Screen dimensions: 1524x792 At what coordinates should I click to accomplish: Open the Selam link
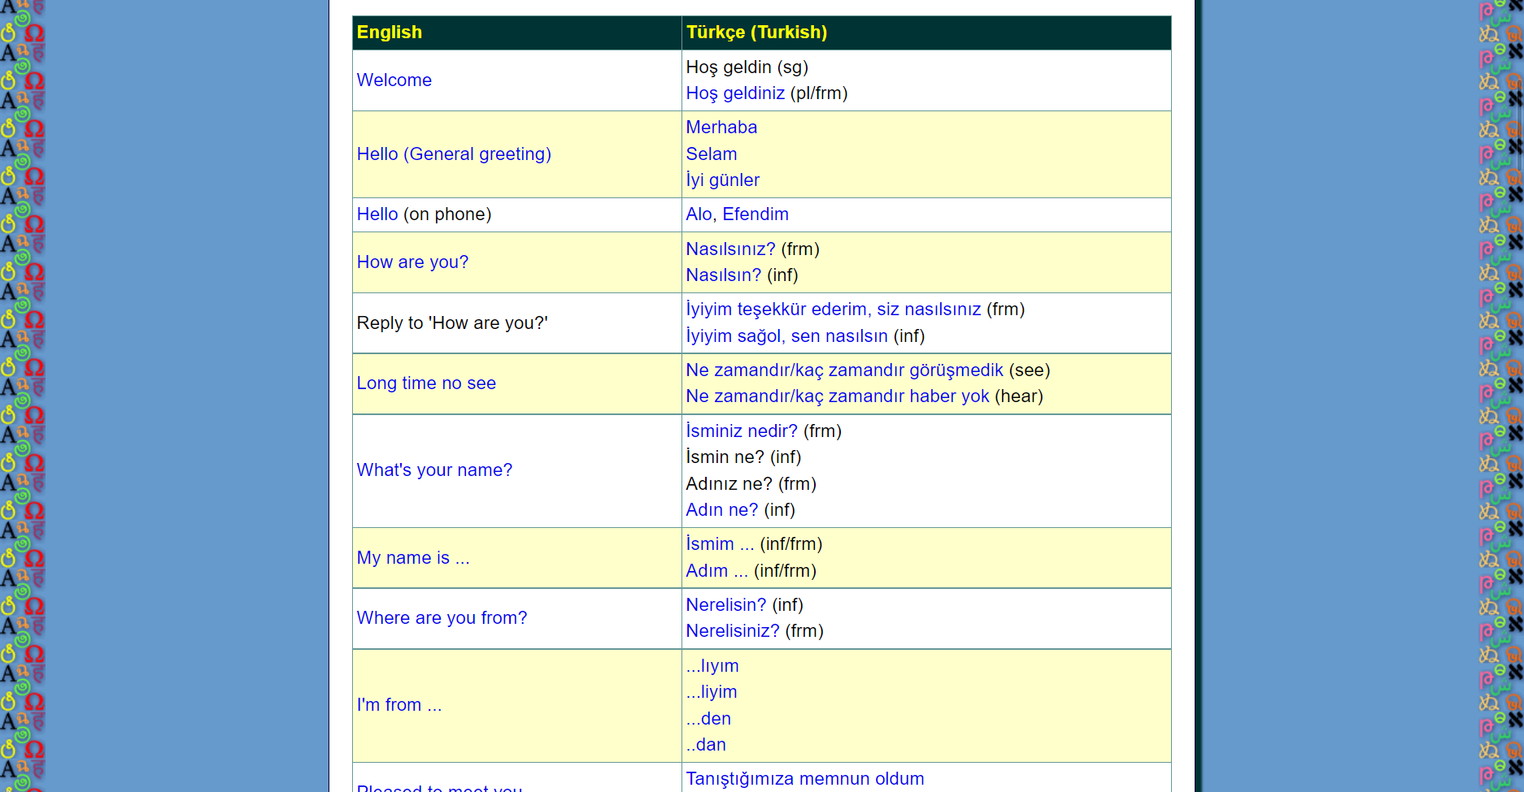(x=711, y=154)
